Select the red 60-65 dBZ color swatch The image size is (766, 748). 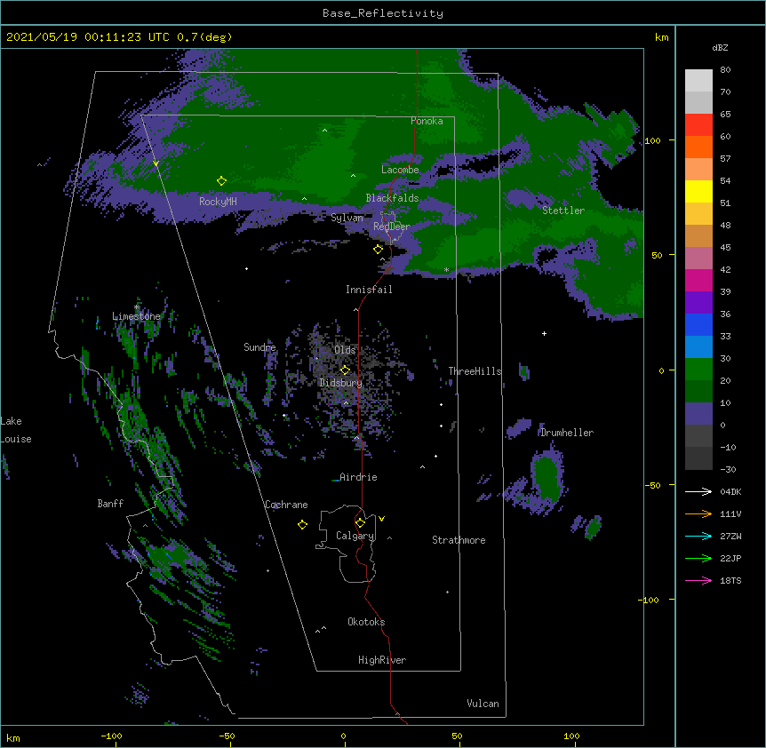[698, 125]
